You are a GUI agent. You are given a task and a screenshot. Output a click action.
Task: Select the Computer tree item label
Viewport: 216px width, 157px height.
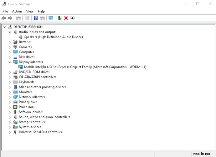tap(26, 52)
